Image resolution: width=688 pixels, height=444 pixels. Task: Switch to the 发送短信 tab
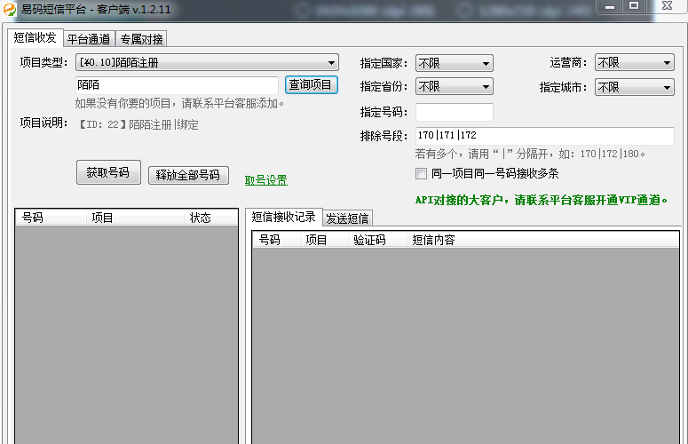(x=347, y=218)
